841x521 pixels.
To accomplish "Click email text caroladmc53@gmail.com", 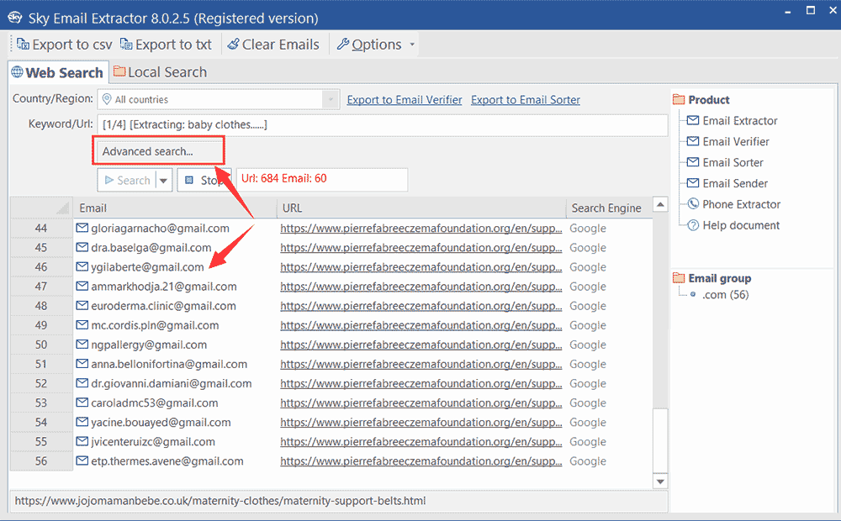I will [x=155, y=403].
